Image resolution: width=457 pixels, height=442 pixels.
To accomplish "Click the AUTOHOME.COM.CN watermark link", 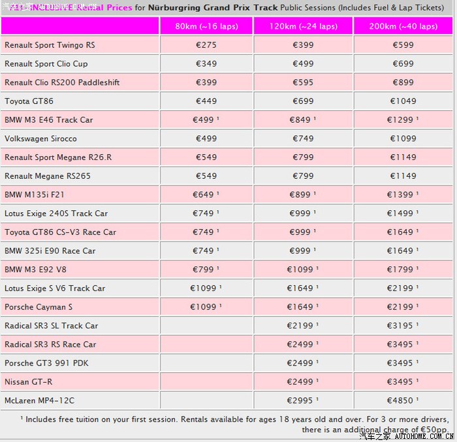I will [x=417, y=436].
